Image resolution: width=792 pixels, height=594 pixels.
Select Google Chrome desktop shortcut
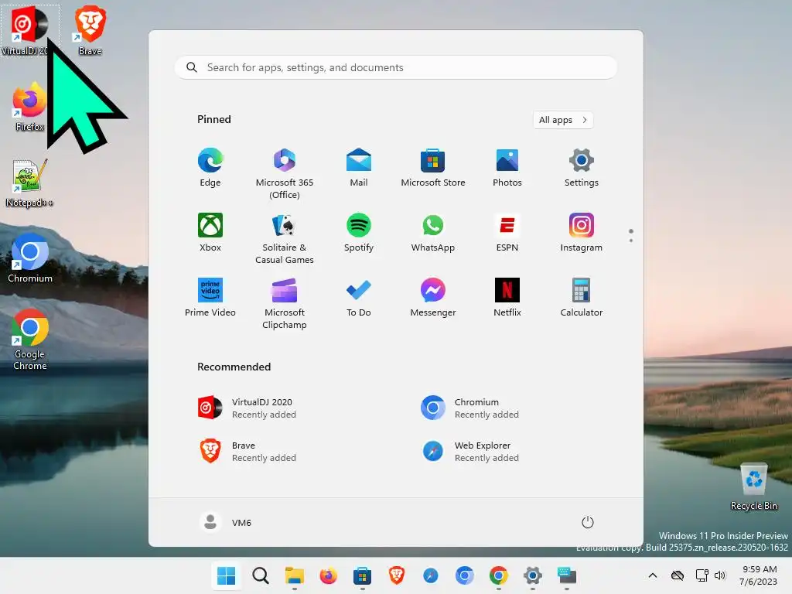tap(30, 340)
